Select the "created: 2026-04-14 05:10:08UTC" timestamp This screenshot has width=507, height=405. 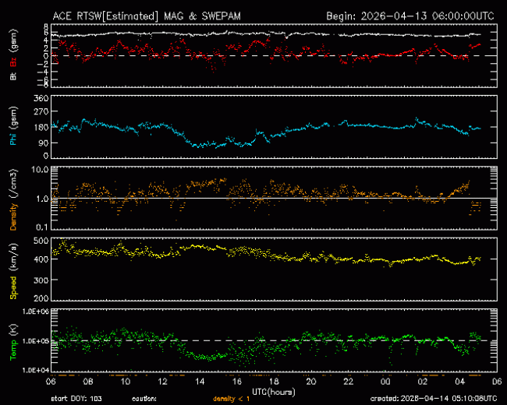coord(434,399)
